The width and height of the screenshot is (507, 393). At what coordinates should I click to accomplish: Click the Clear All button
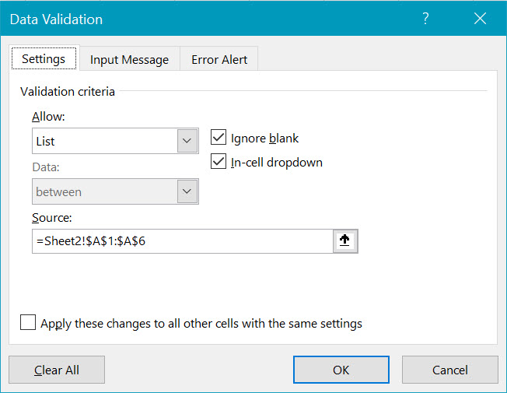tap(57, 370)
